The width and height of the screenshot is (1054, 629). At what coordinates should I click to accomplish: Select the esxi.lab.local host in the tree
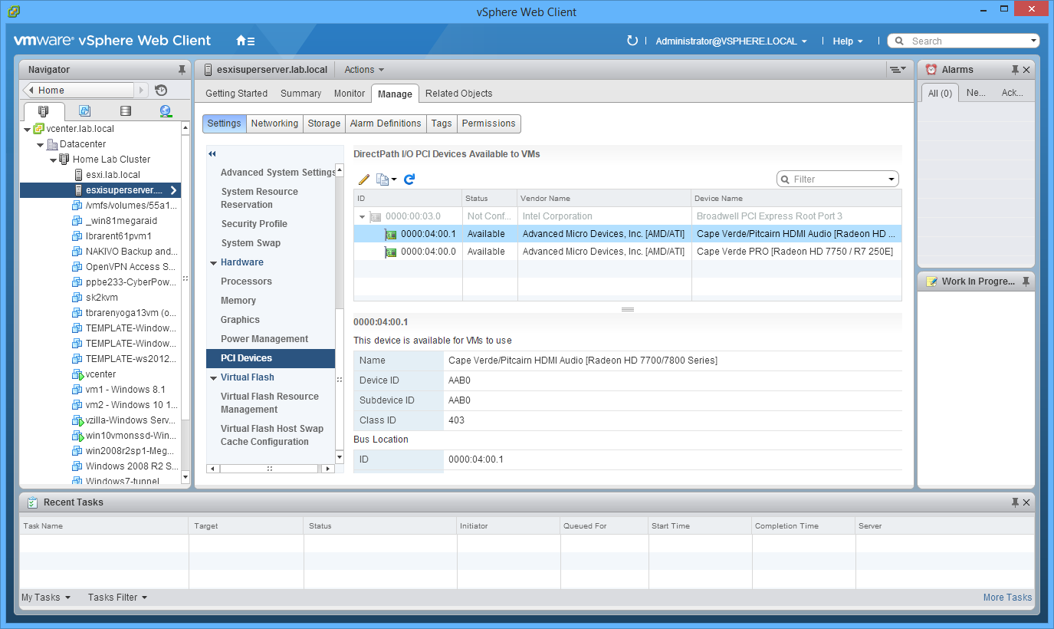(x=113, y=175)
